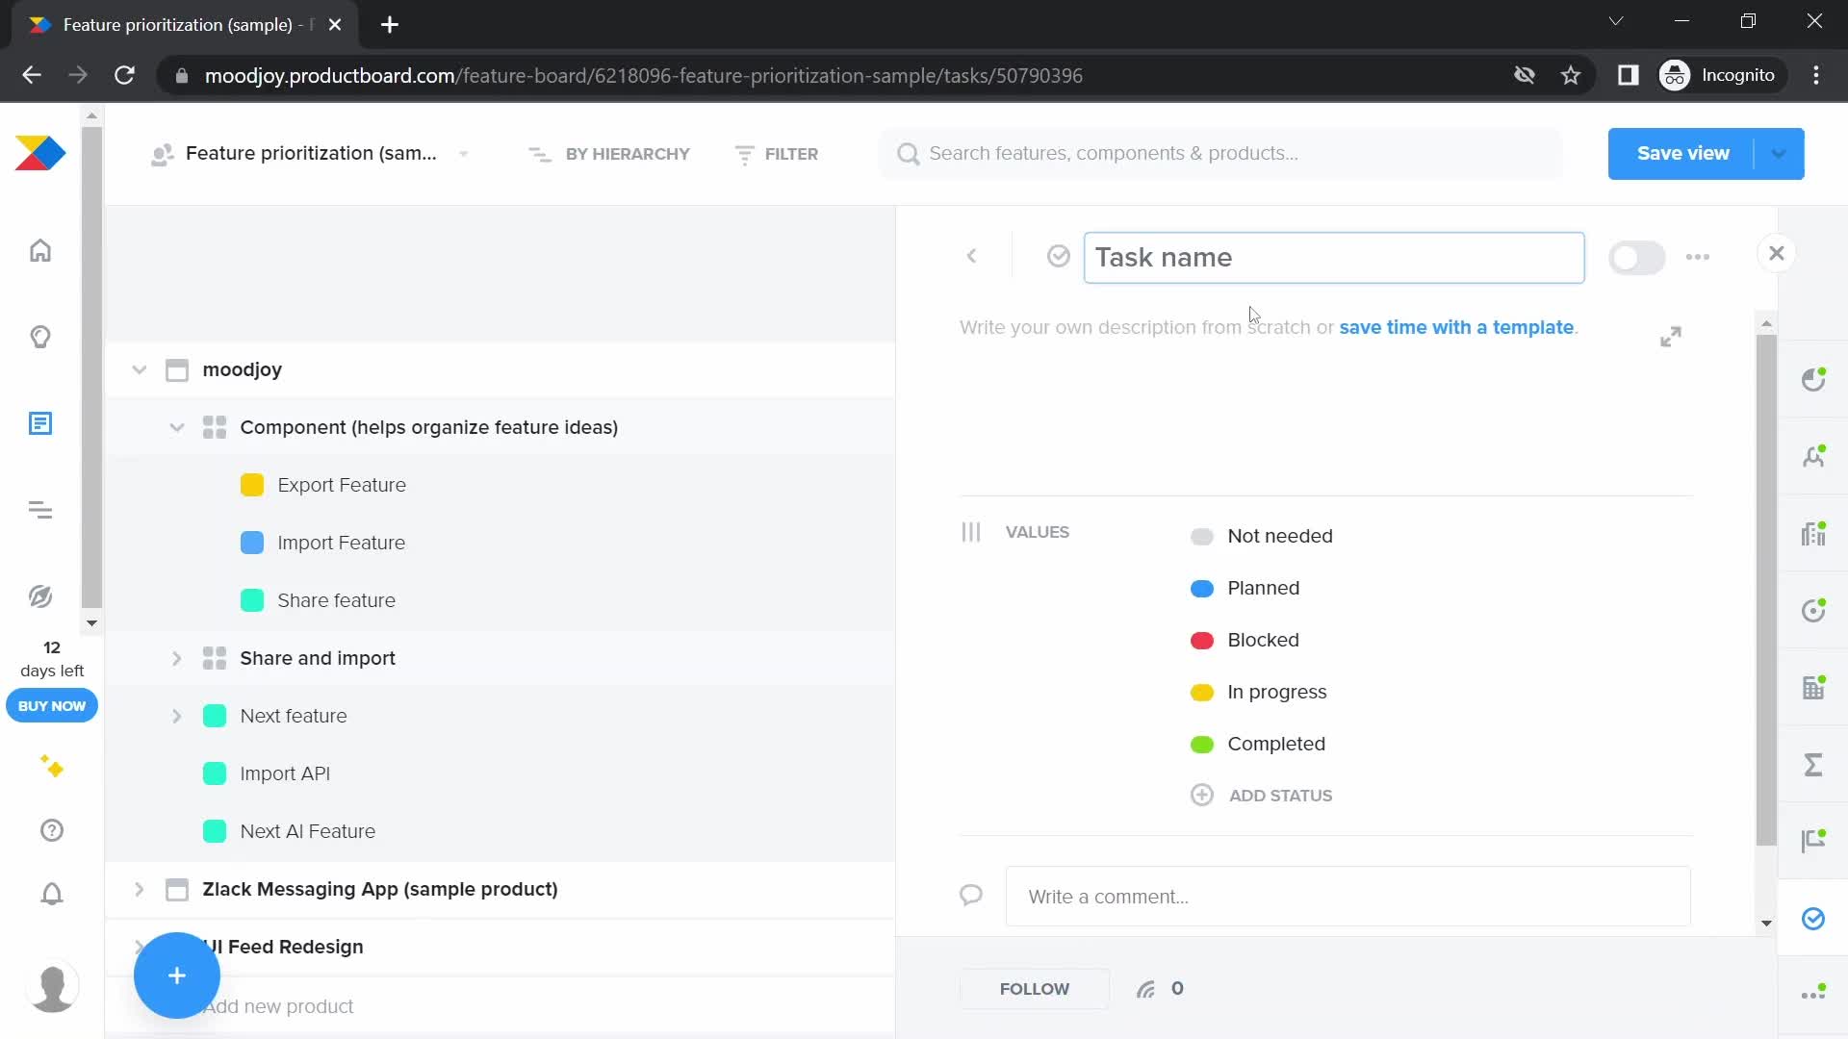The width and height of the screenshot is (1848, 1039).
Task: Select the Import API feature row
Action: point(500,773)
